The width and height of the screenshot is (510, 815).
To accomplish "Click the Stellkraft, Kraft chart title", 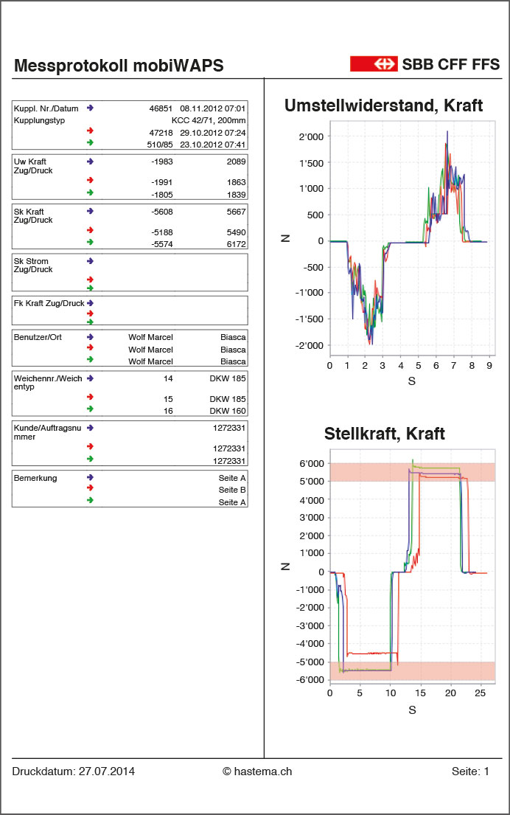I will click(x=384, y=434).
